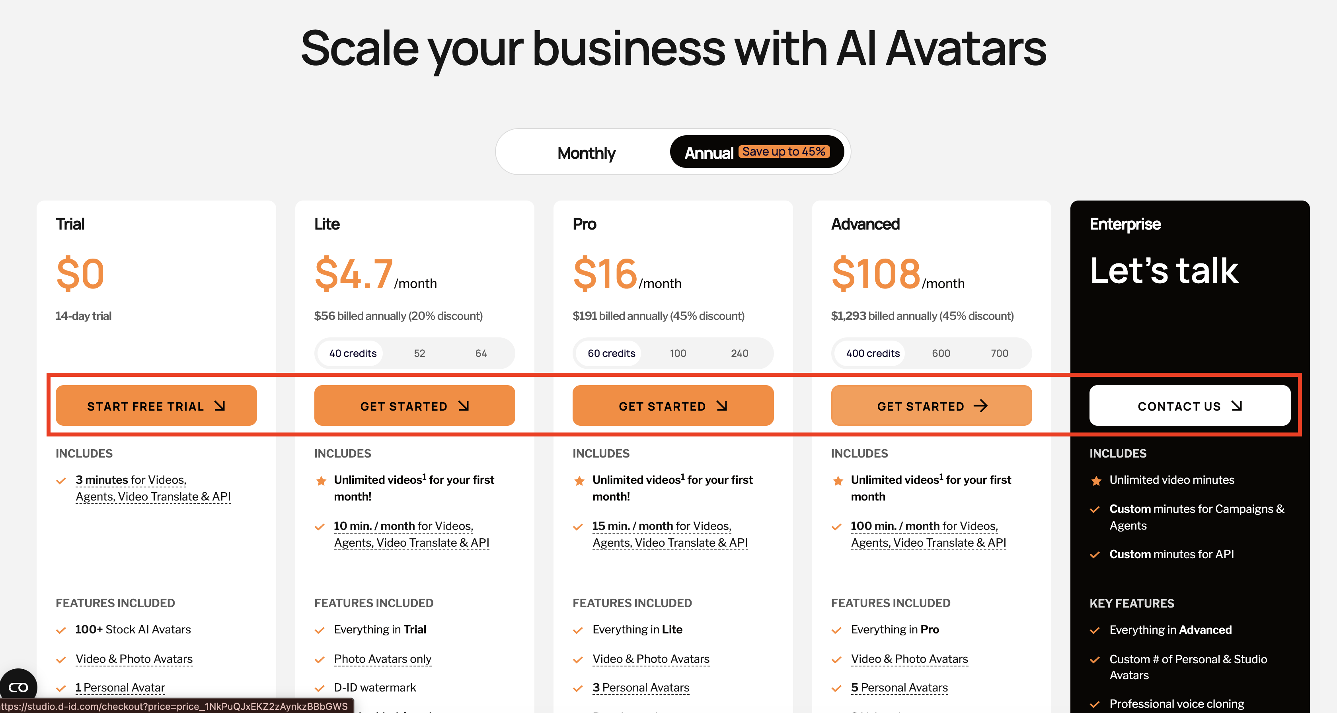Select Annual billing option

point(708,152)
